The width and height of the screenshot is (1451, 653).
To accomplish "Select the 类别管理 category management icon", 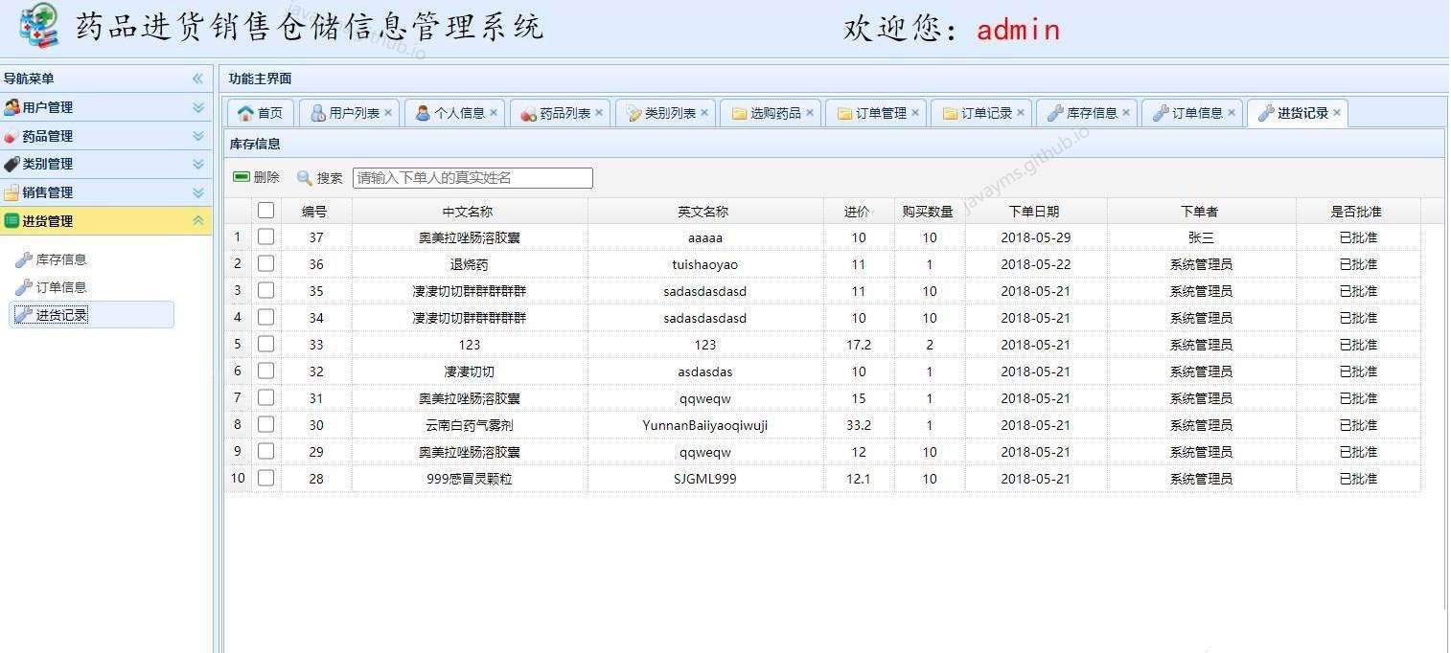I will click(12, 164).
